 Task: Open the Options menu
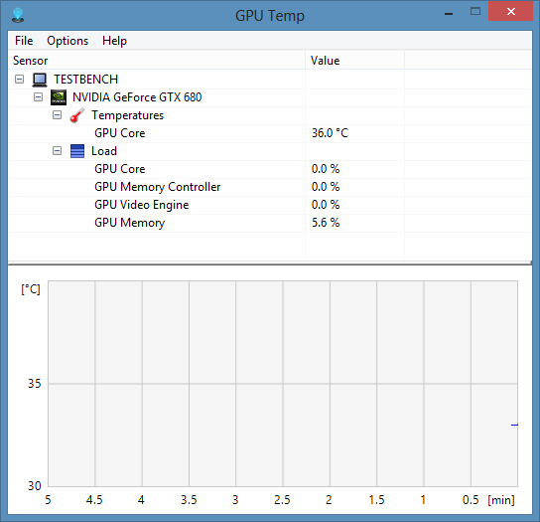[67, 41]
